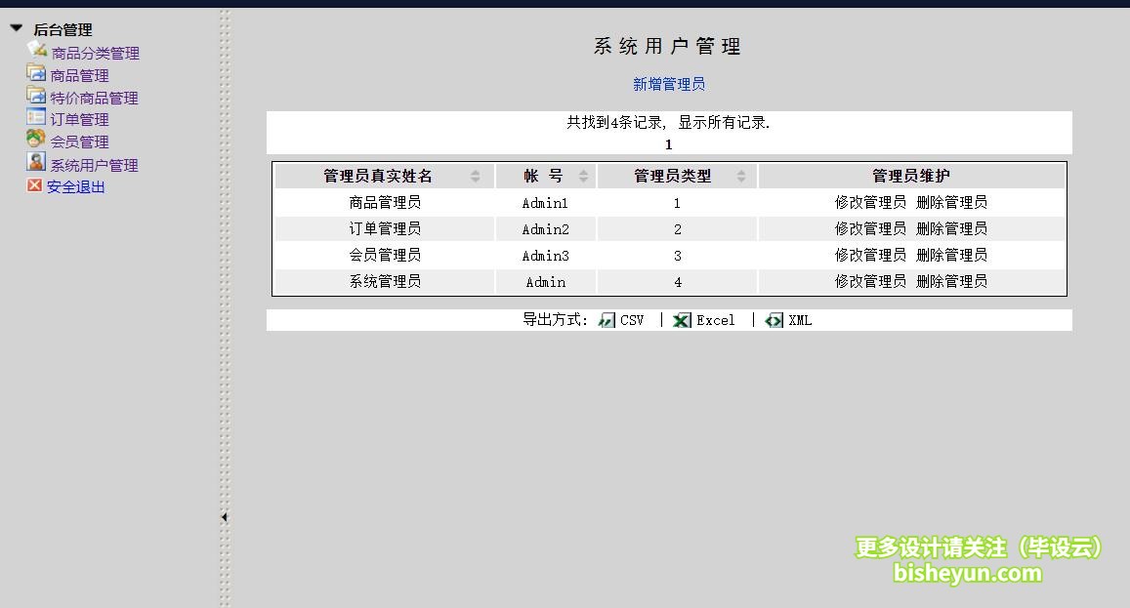Click the 会员管理 member icon
The width and height of the screenshot is (1130, 608).
(36, 139)
